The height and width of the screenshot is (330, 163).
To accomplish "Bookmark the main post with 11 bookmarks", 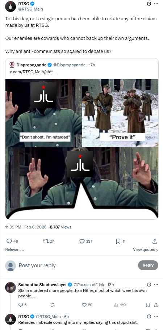I will (118, 241).
